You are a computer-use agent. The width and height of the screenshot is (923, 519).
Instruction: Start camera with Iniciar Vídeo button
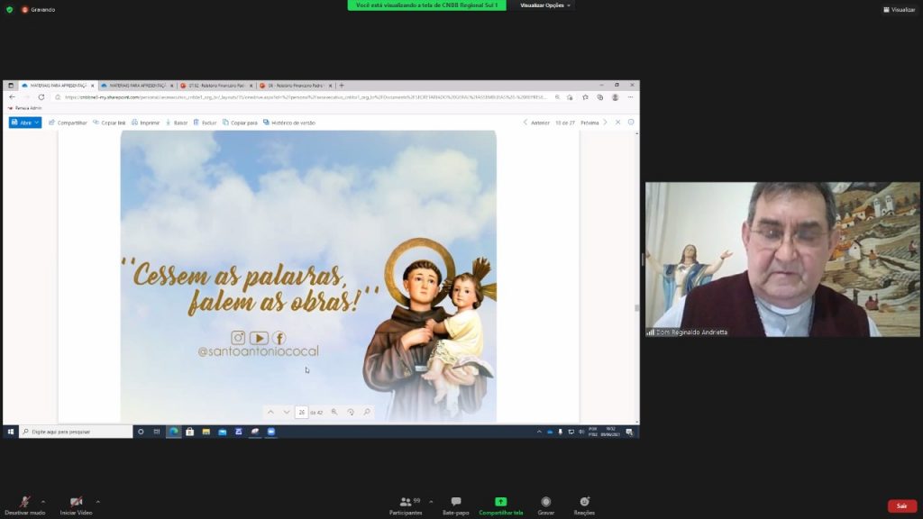(76, 503)
